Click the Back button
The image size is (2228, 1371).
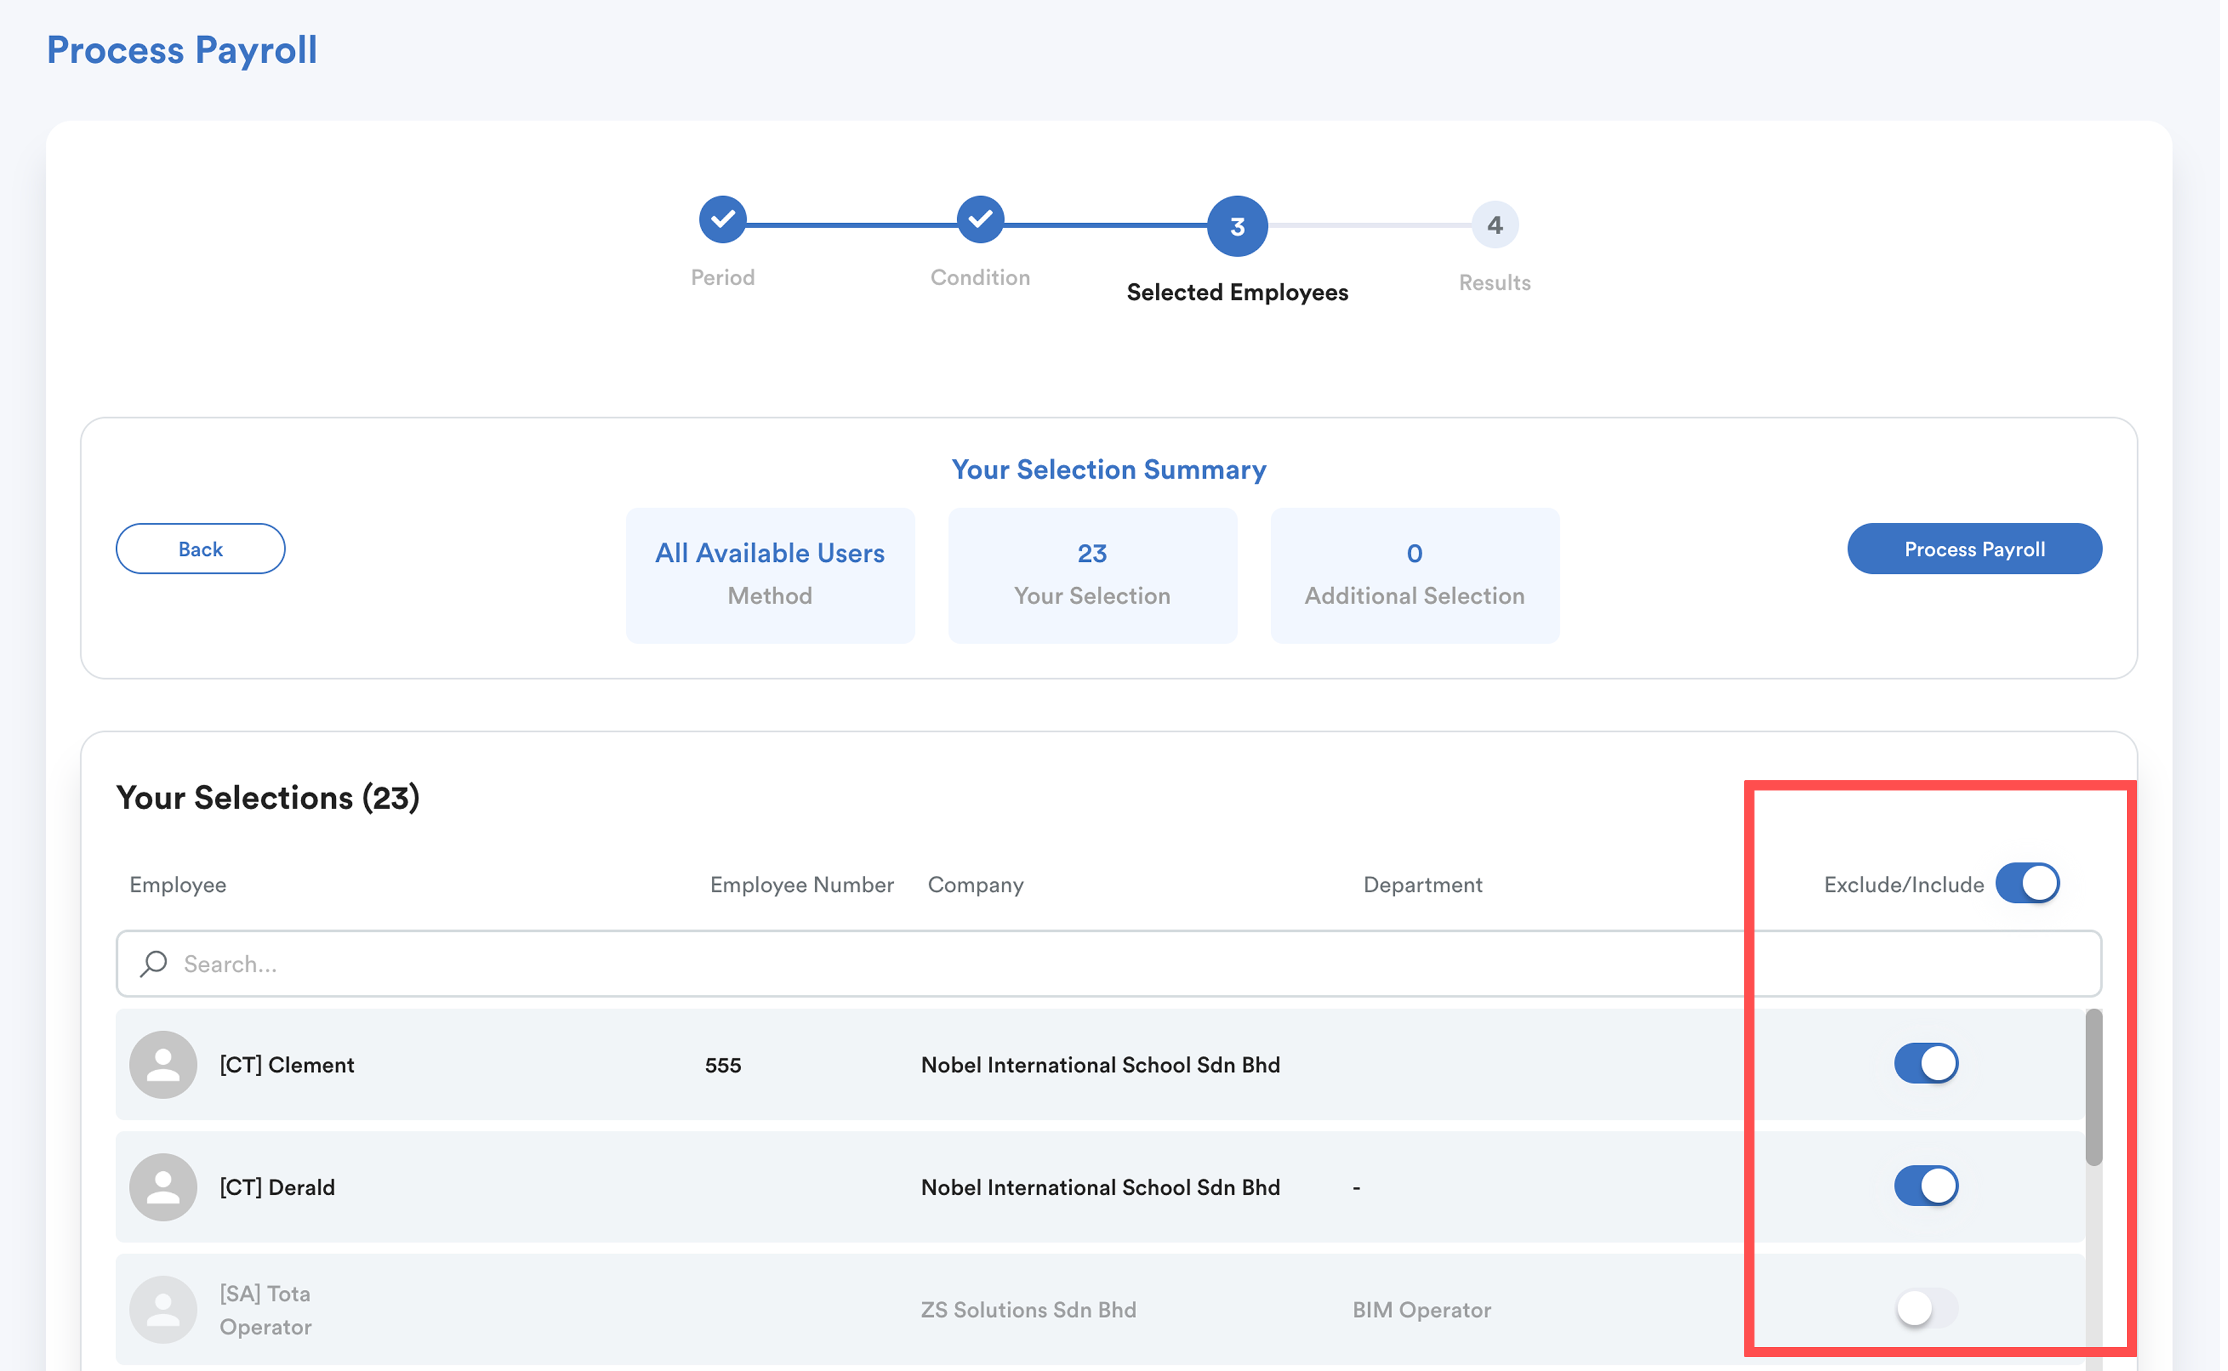click(200, 549)
